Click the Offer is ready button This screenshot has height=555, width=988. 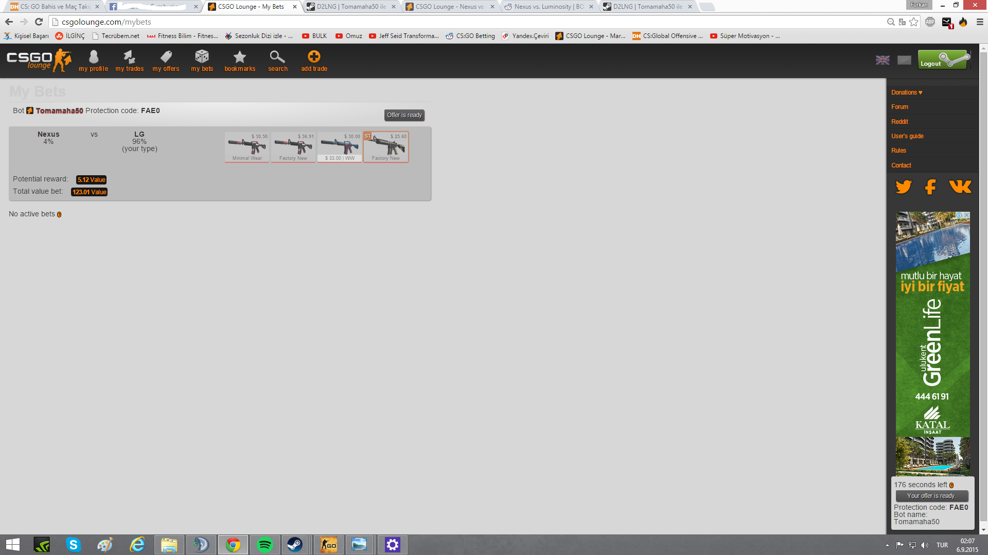tap(404, 115)
